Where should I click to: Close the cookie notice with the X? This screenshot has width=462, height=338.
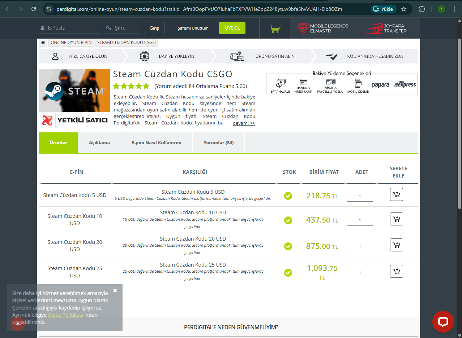115,290
